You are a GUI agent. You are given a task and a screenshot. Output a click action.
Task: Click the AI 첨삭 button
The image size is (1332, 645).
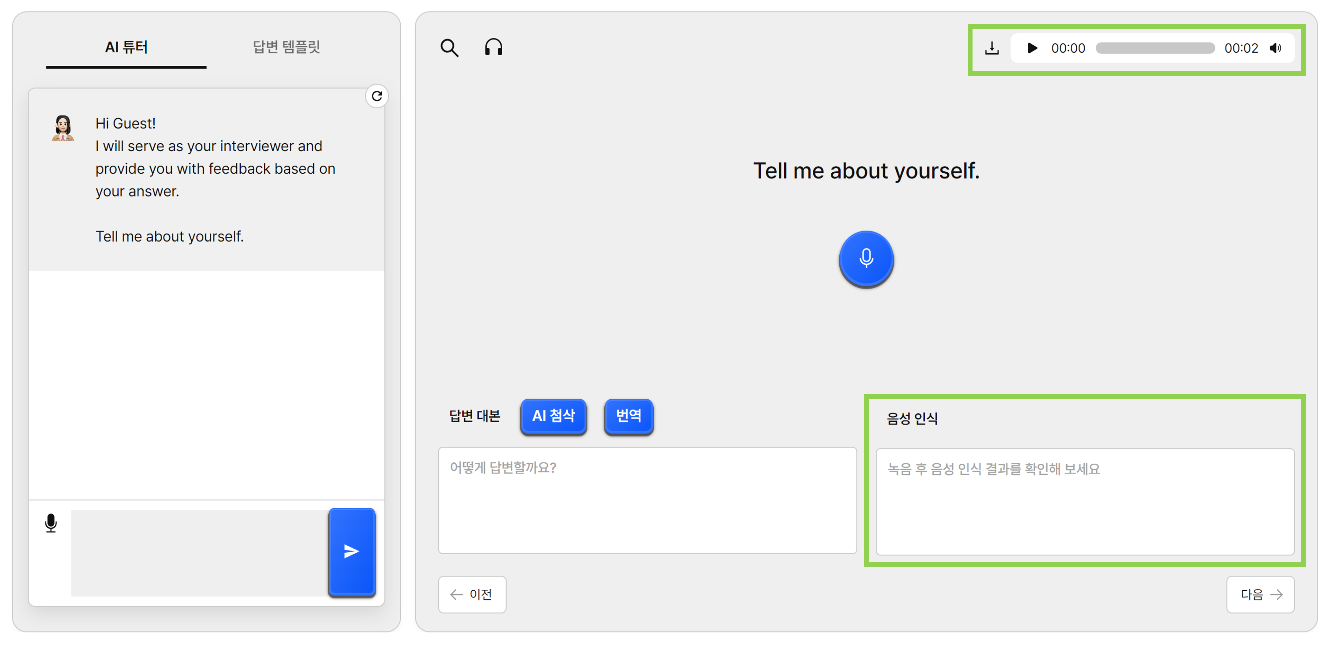(x=553, y=416)
